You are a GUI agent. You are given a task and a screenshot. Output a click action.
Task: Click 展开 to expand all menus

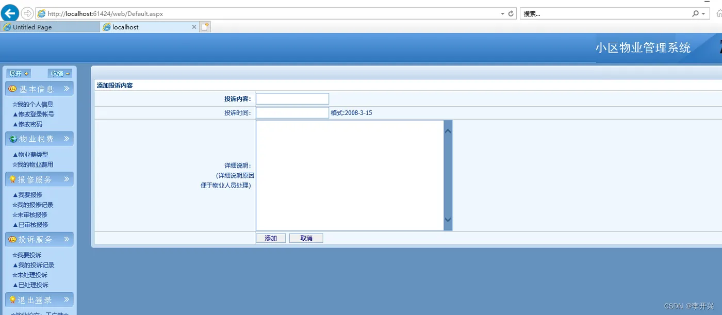coord(19,73)
